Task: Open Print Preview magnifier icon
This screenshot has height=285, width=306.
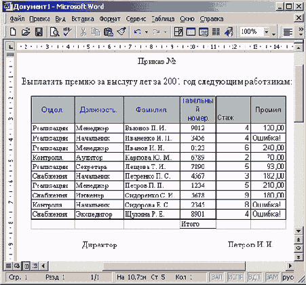Action: point(54,32)
